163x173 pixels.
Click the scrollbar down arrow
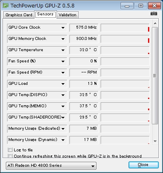click(155, 141)
